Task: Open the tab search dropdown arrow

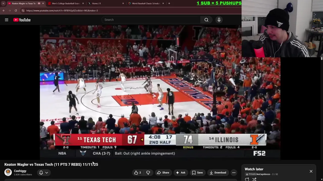Action: (x=3, y=4)
